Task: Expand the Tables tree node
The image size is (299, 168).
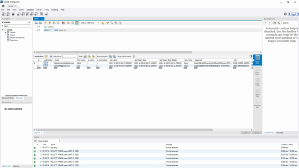Action: pyautogui.click(x=6, y=33)
